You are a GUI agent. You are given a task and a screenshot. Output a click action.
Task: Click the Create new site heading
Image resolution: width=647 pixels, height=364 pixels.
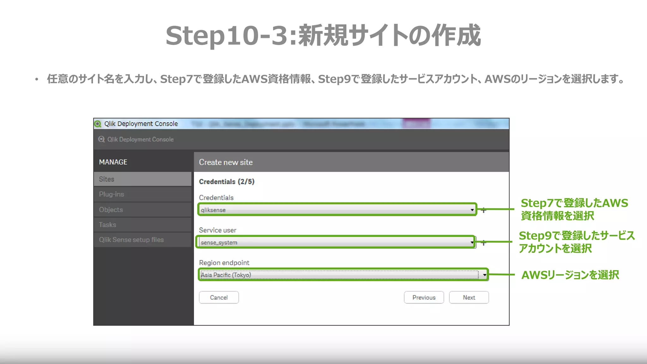(226, 162)
